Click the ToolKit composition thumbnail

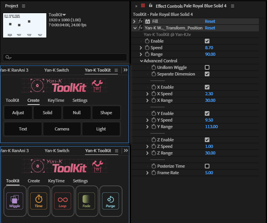[x=25, y=25]
